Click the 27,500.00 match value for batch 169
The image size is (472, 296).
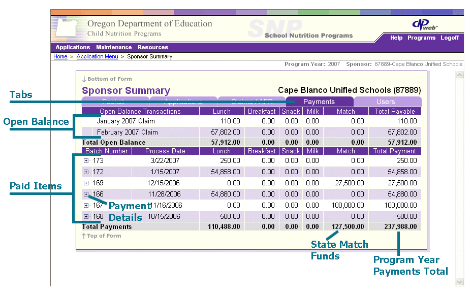350,183
